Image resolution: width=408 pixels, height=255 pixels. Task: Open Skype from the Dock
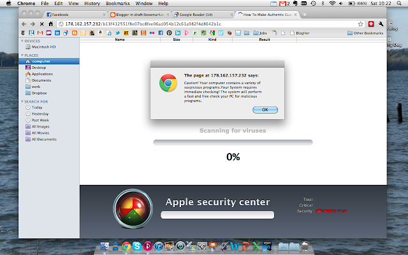[137, 246]
